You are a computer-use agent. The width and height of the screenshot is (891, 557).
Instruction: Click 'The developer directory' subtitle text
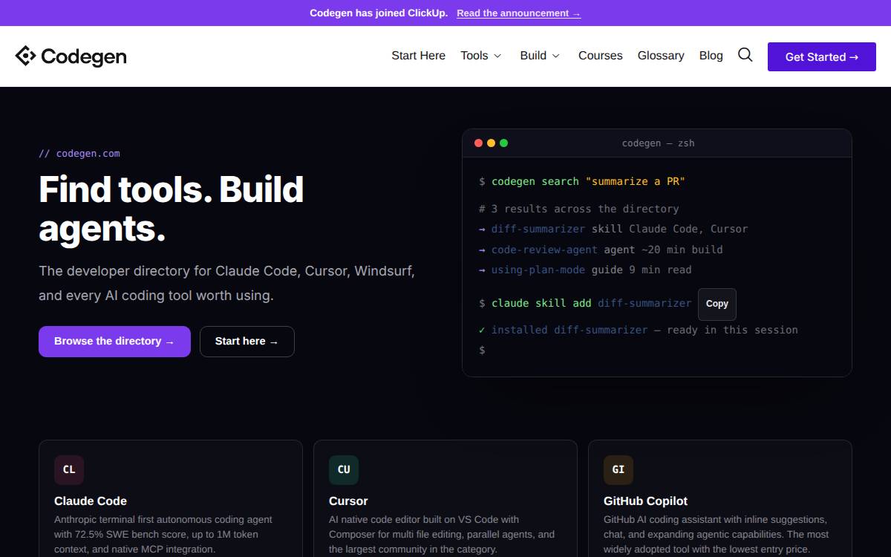pos(227,283)
